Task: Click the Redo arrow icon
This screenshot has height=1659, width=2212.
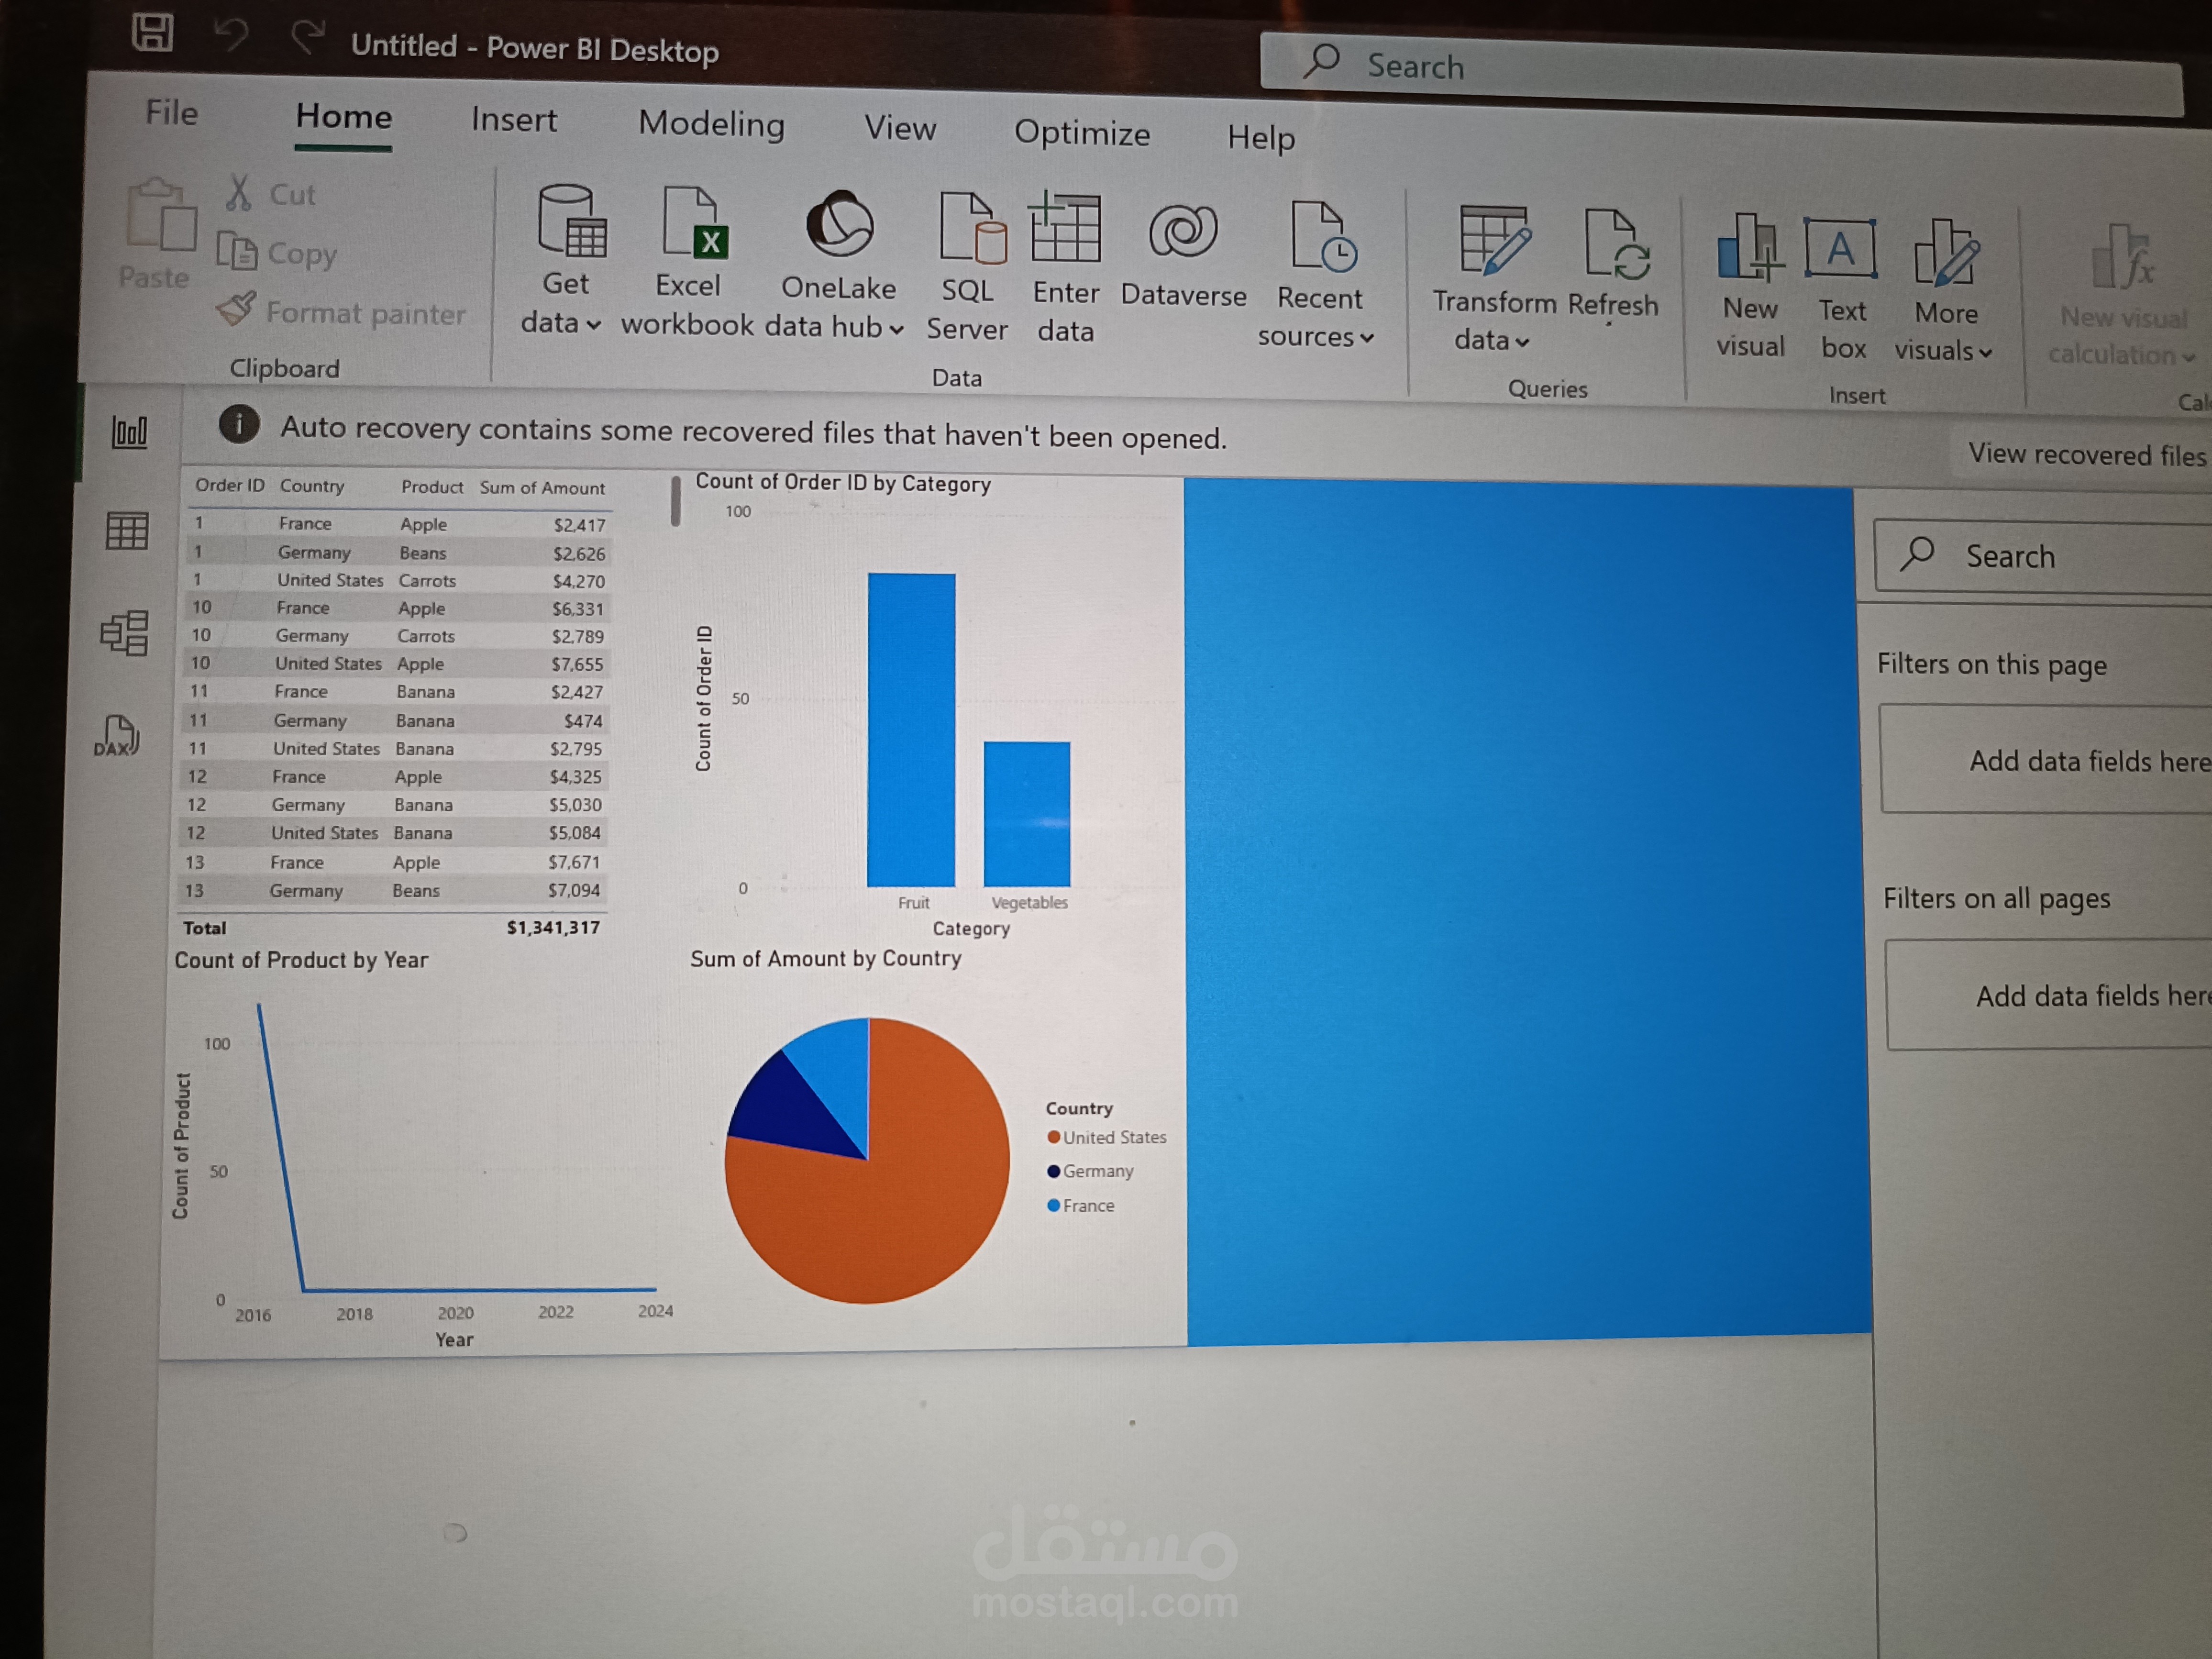Action: pos(307,37)
